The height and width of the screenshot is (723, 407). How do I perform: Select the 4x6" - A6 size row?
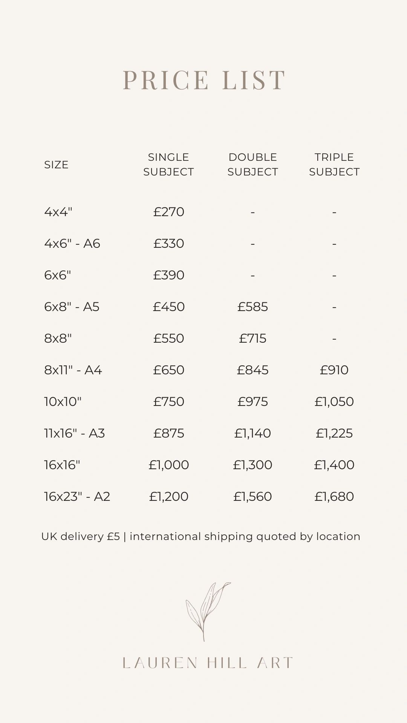203,243
